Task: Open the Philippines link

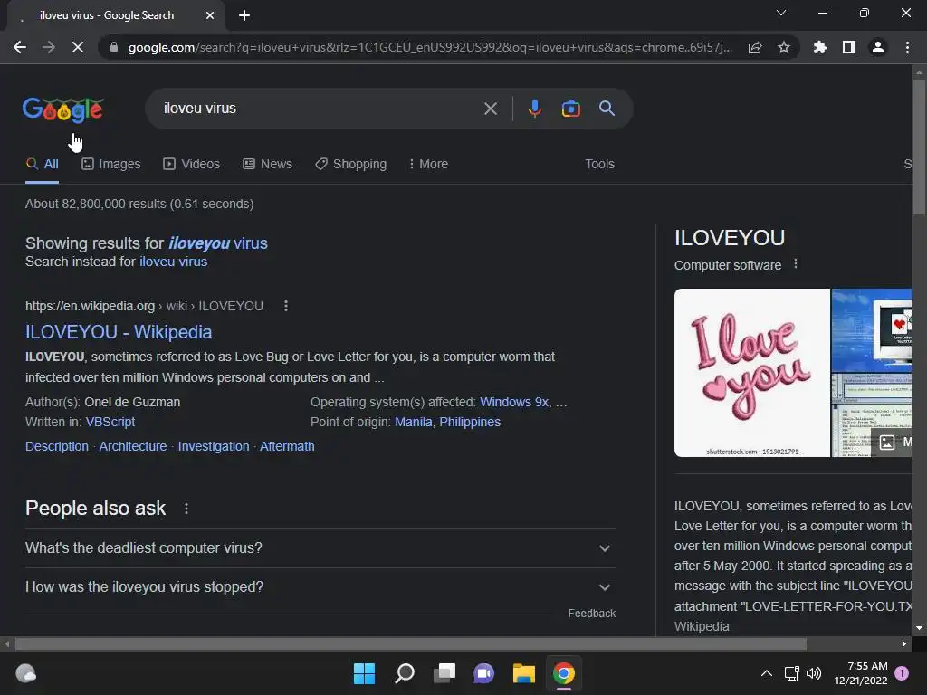Action: coord(470,422)
